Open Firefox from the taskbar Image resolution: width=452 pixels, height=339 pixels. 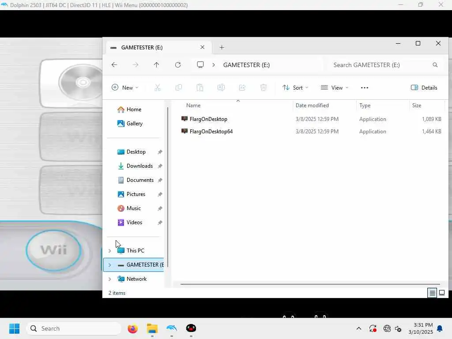click(132, 328)
